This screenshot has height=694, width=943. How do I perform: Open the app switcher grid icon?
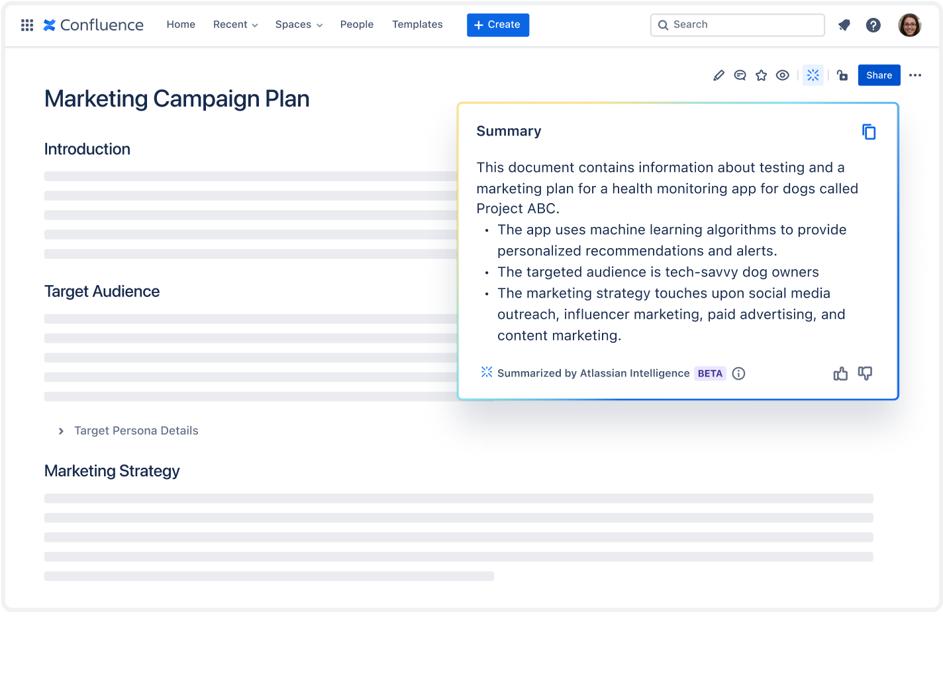click(x=27, y=25)
